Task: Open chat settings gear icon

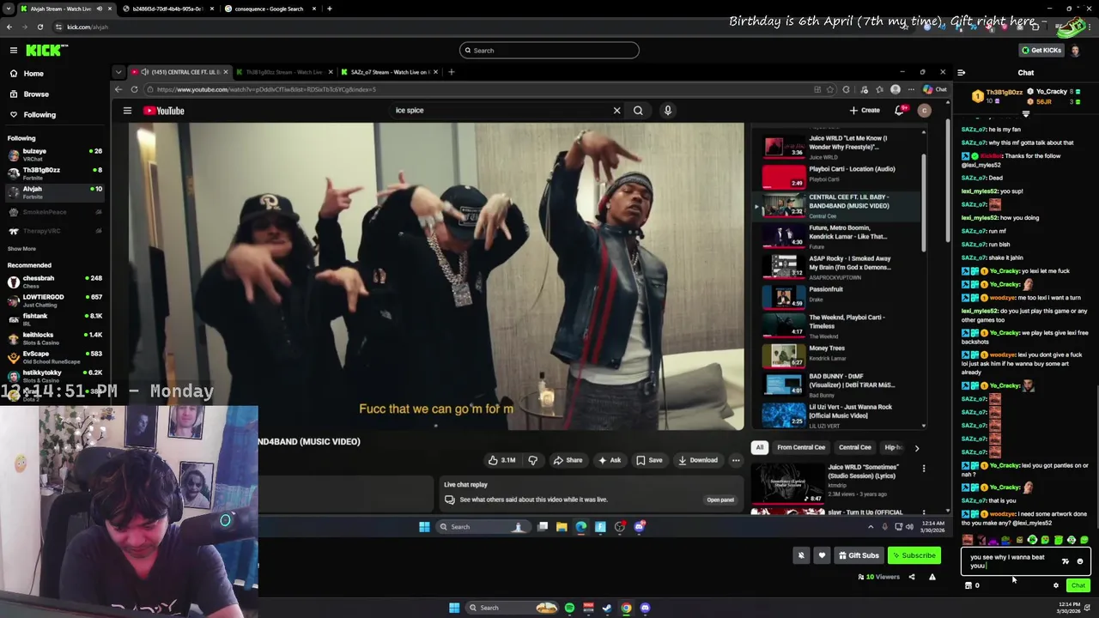Action: pyautogui.click(x=1056, y=586)
